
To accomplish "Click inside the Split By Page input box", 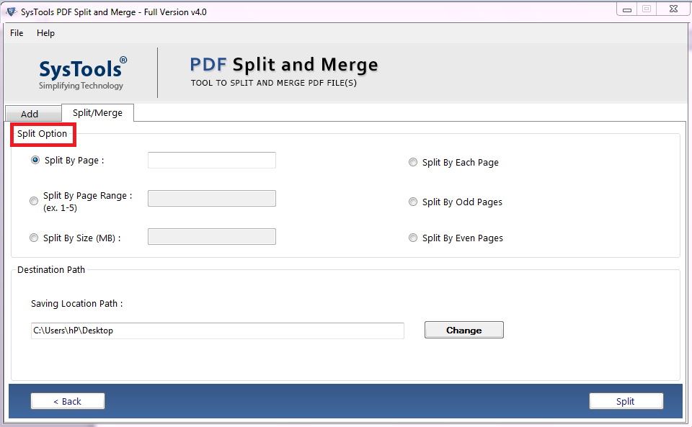I will 211,160.
